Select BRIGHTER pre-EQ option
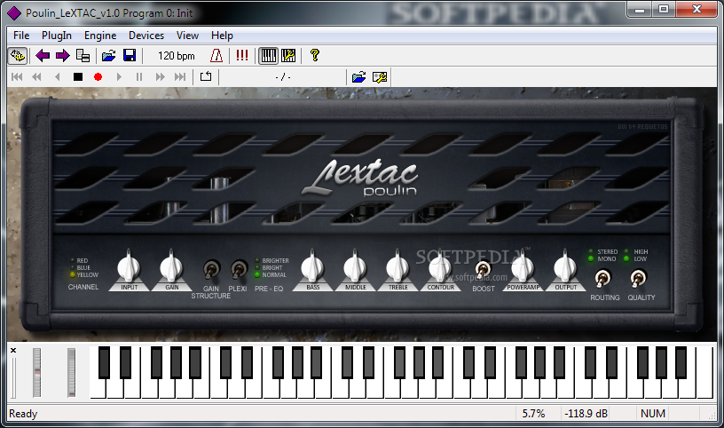The height and width of the screenshot is (428, 724). pyautogui.click(x=257, y=261)
